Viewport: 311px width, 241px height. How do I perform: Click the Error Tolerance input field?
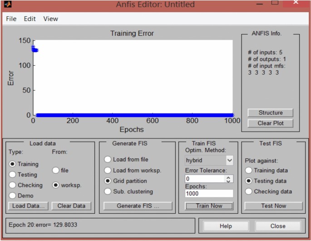[205, 179]
